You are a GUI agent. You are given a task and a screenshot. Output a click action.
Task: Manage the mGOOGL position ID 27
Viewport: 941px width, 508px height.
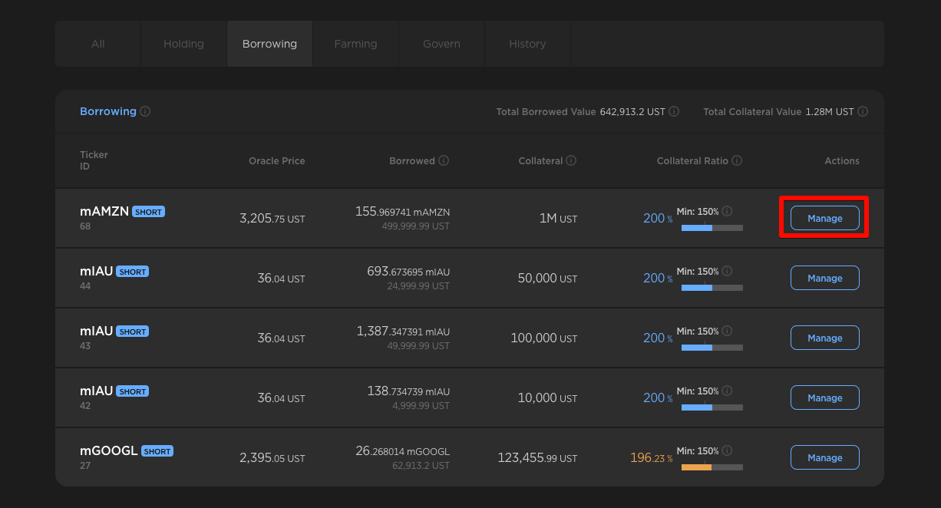(824, 457)
